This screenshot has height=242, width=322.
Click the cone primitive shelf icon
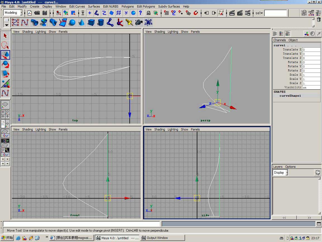point(82,22)
